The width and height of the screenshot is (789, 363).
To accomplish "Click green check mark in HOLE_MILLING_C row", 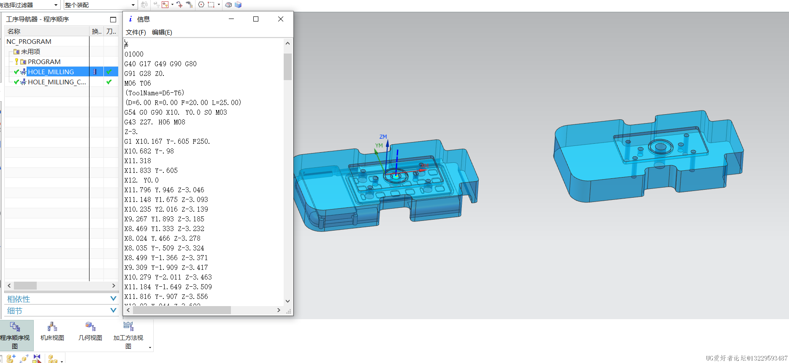I will pyautogui.click(x=109, y=82).
